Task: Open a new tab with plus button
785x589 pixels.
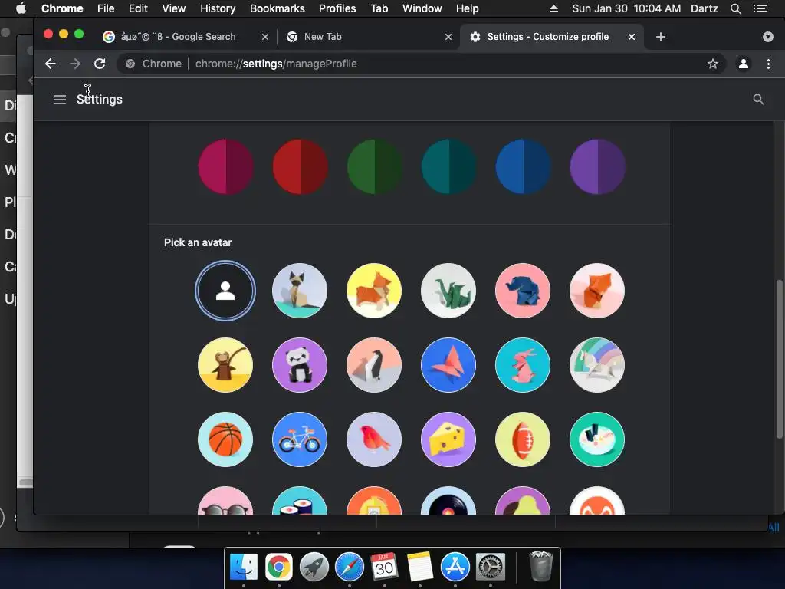Action: click(660, 37)
